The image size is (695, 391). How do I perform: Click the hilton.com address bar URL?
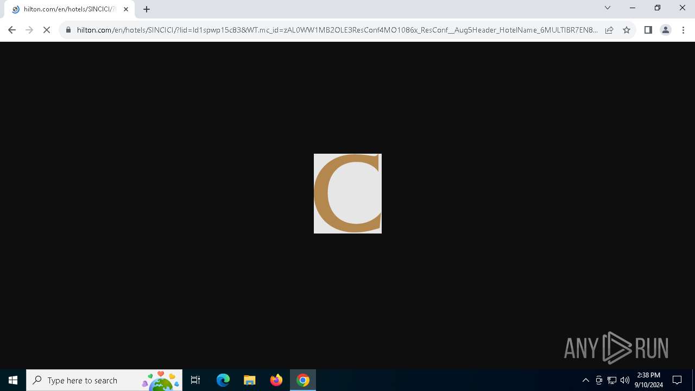(x=337, y=30)
